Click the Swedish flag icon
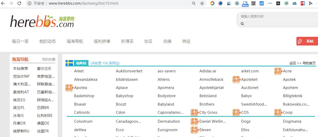Screen dimensions: 318x137 pos(69,63)
